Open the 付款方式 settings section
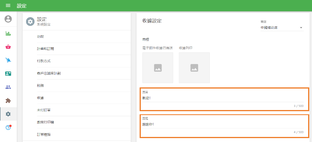The height and width of the screenshot is (142, 312). pos(84,61)
